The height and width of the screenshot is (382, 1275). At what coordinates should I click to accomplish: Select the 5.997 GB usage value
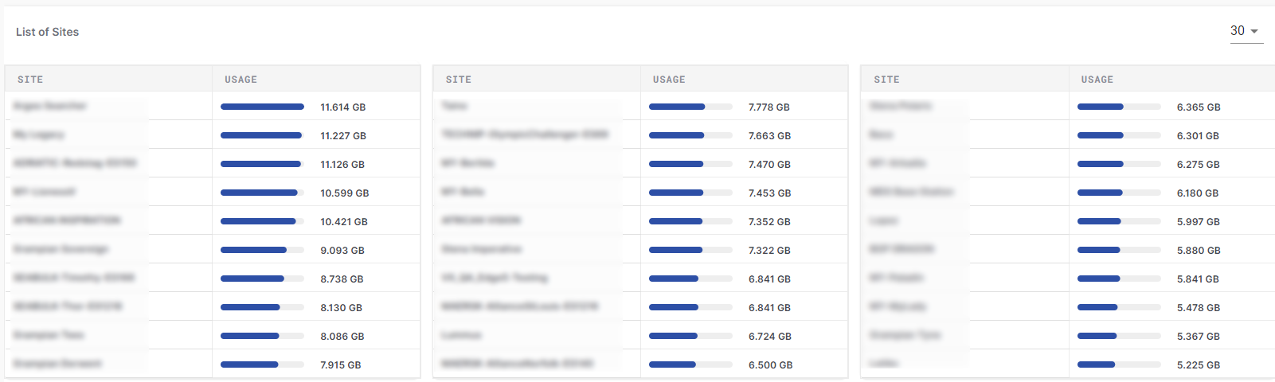point(1198,222)
